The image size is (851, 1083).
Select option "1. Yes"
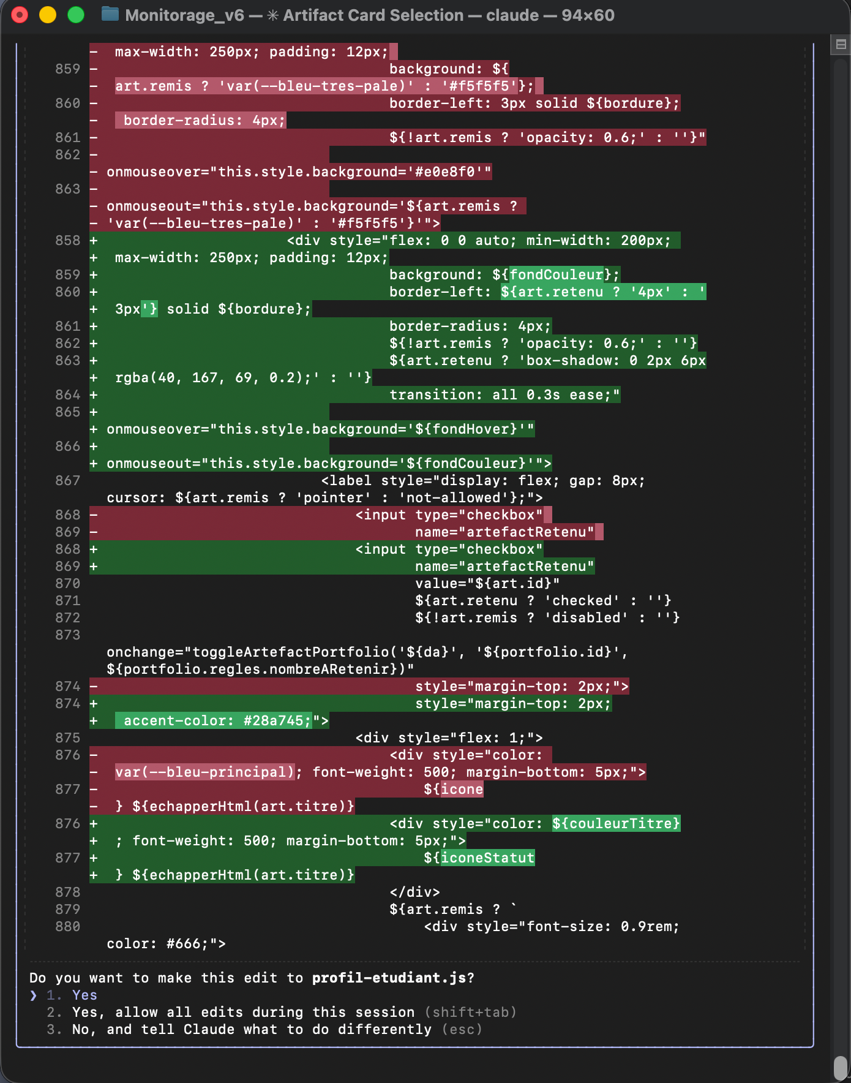(x=84, y=995)
